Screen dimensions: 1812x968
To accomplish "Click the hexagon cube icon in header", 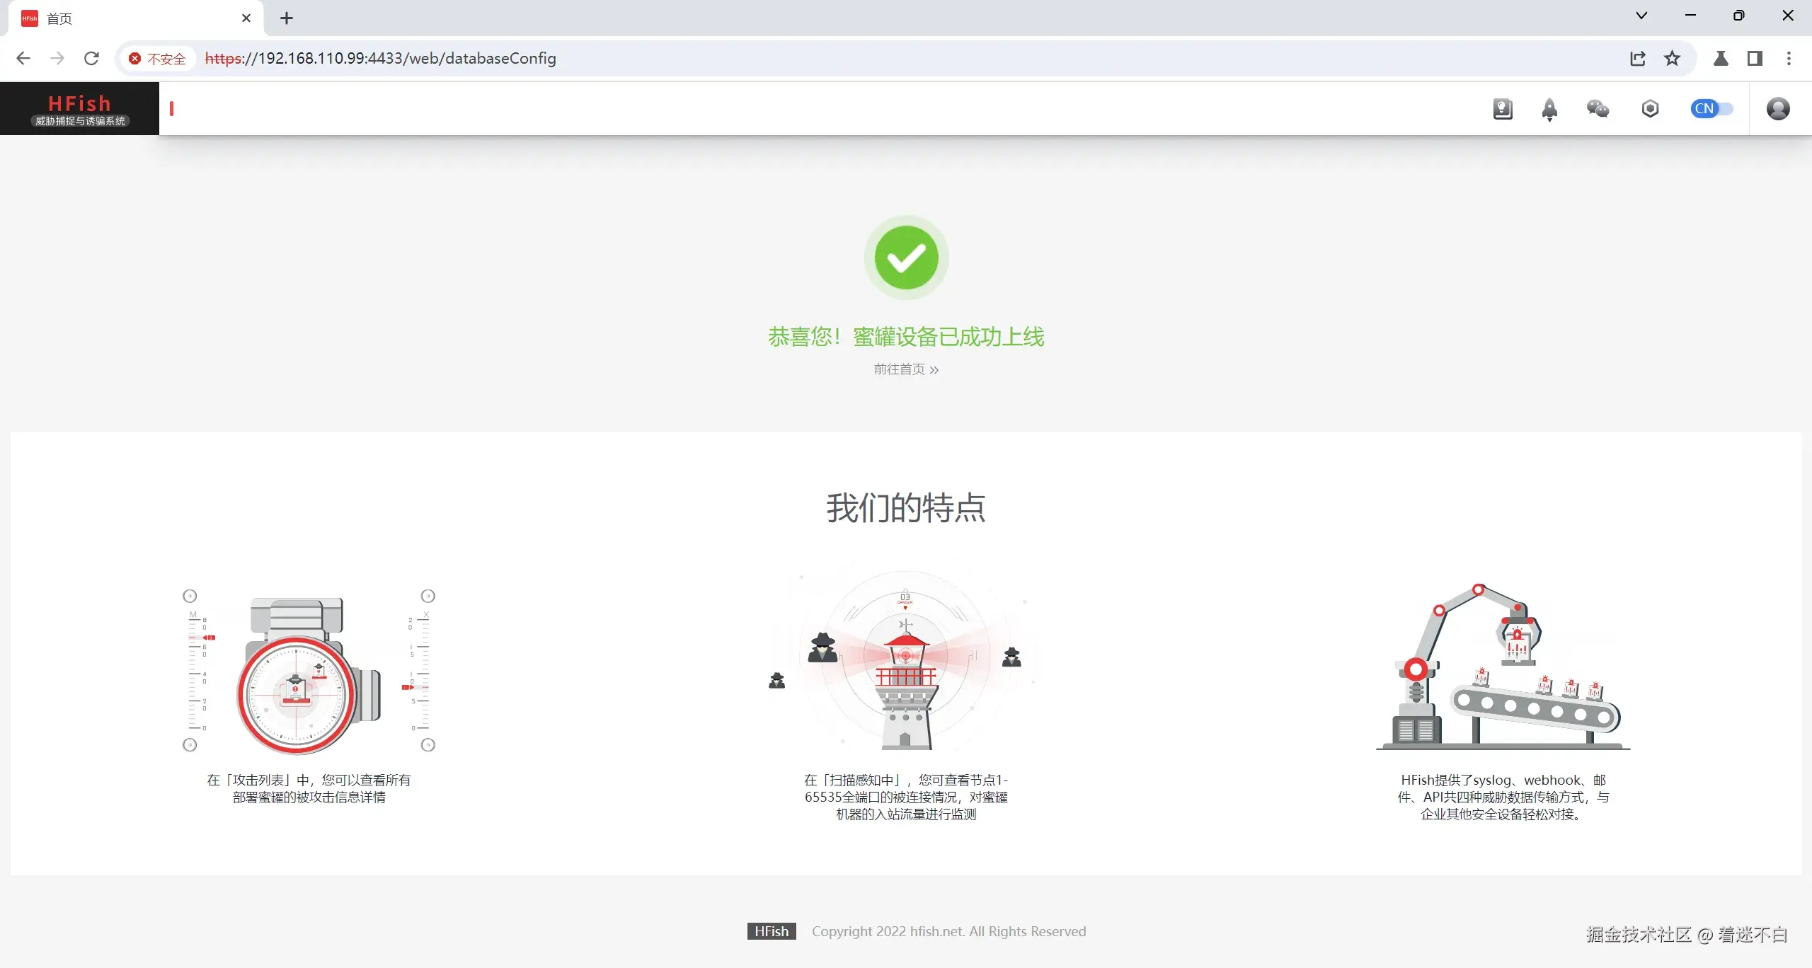I will (1650, 109).
